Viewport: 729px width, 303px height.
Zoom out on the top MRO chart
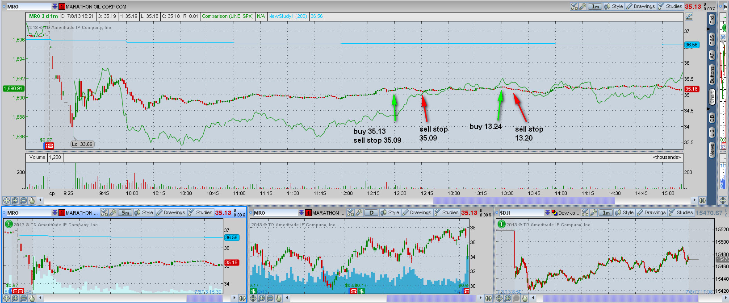point(23,200)
